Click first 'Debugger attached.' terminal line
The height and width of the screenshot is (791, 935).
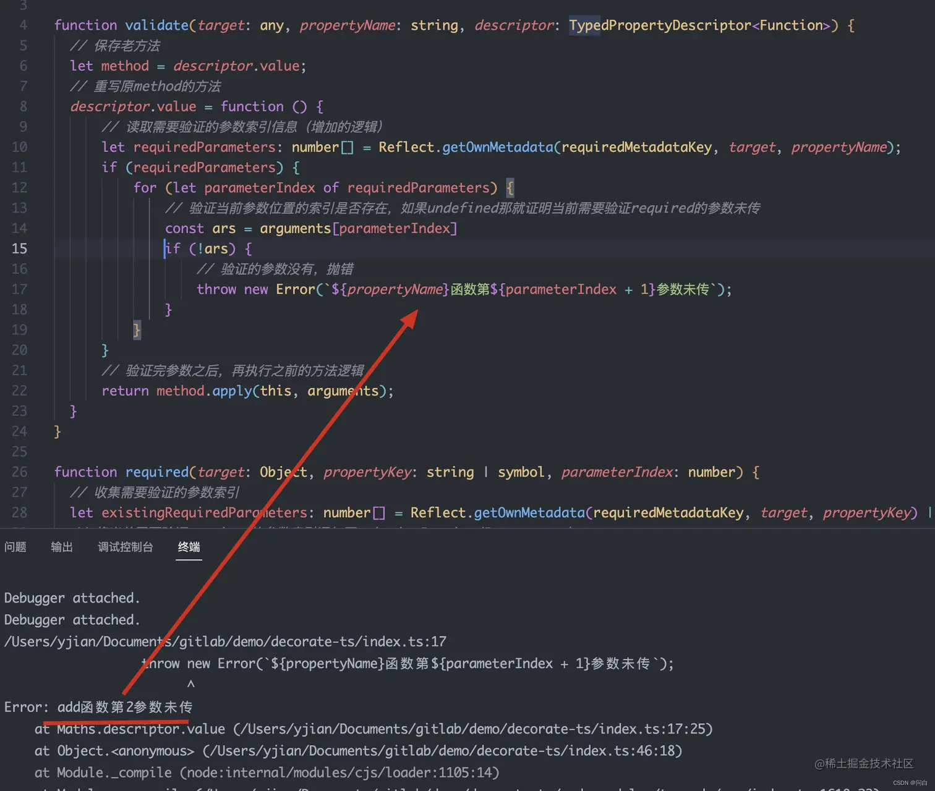tap(72, 598)
